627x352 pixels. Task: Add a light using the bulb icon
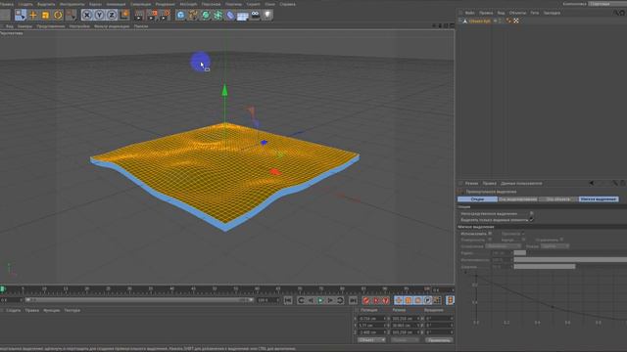tap(267, 16)
